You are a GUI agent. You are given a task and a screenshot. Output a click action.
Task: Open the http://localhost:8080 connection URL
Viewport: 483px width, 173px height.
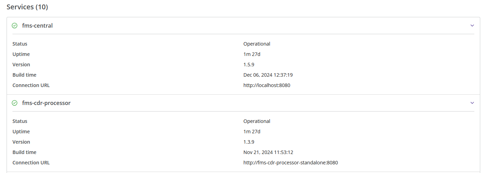[267, 85]
